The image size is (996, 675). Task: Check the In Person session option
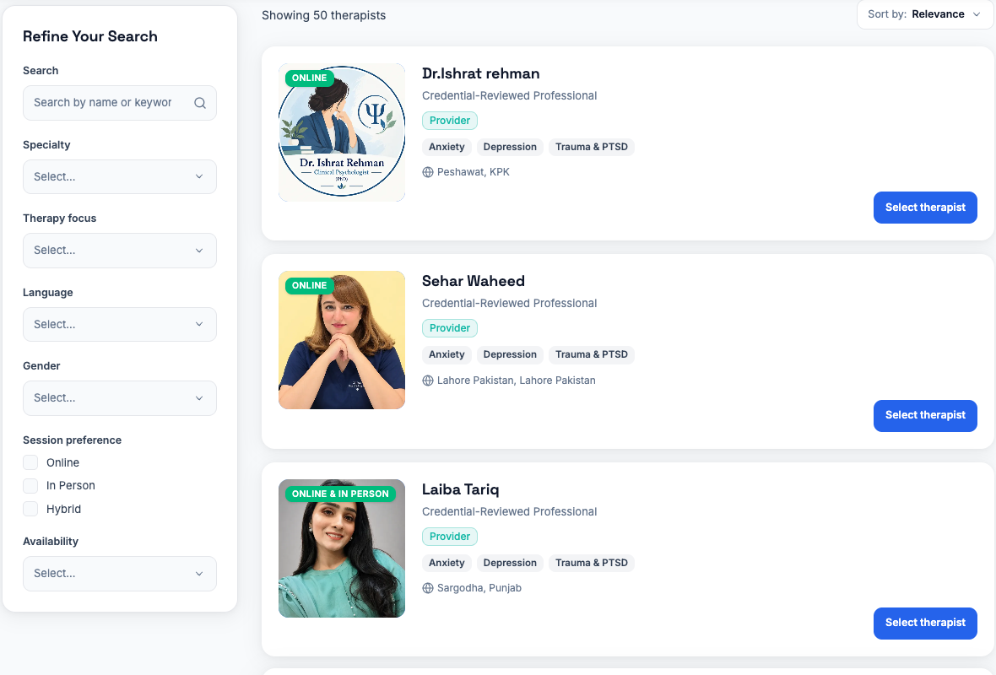(30, 486)
